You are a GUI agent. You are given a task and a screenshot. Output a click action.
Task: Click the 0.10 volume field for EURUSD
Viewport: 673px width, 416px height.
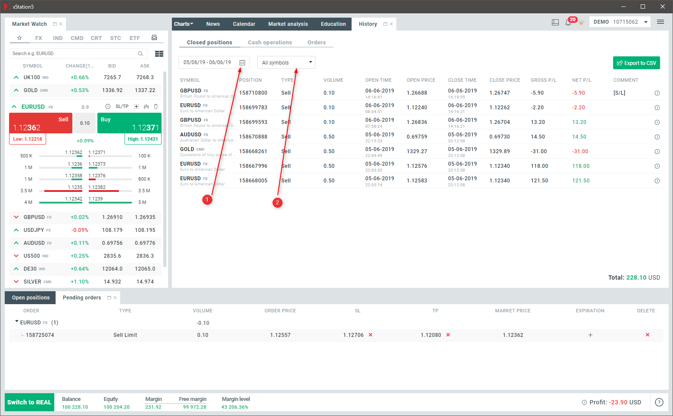[x=85, y=123]
